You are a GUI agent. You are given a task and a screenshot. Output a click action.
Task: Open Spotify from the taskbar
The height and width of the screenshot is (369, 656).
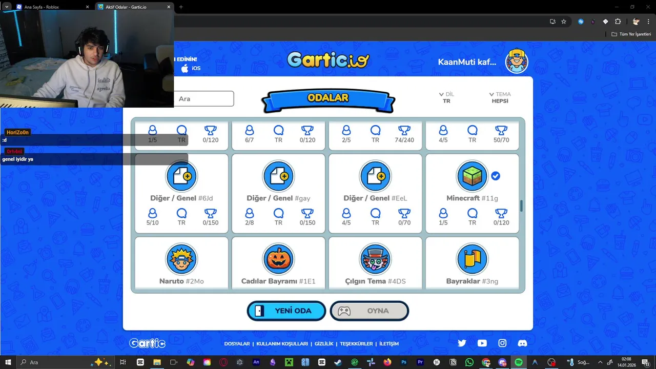point(518,362)
